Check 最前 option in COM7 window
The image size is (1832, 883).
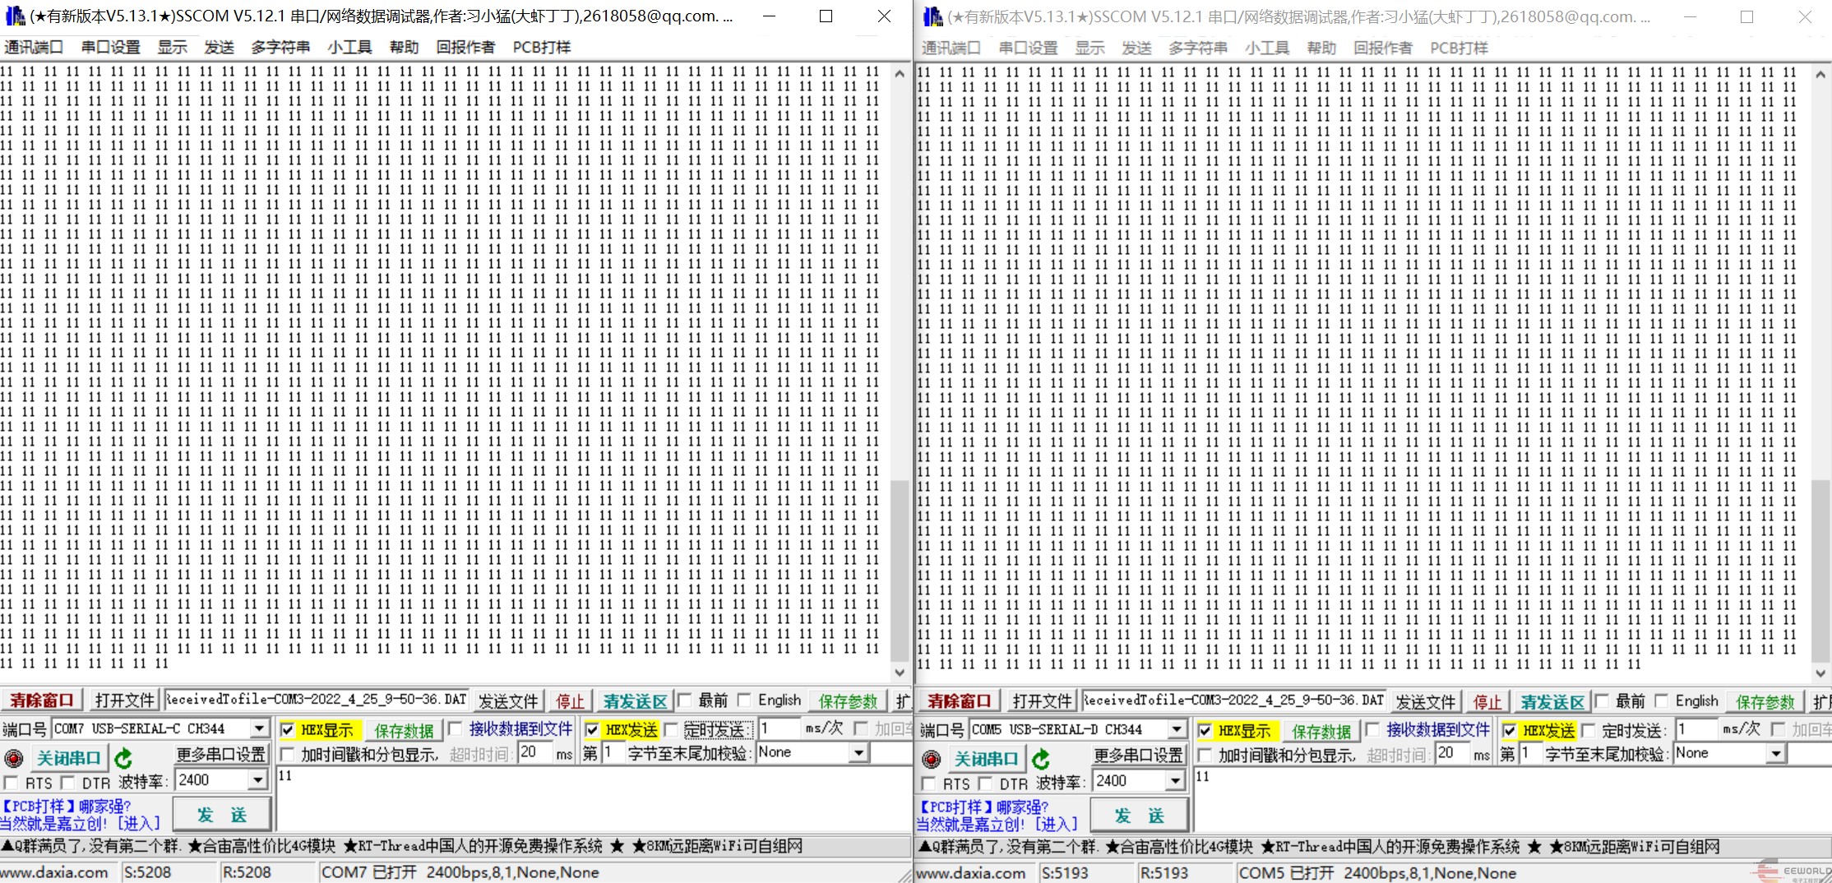(684, 700)
